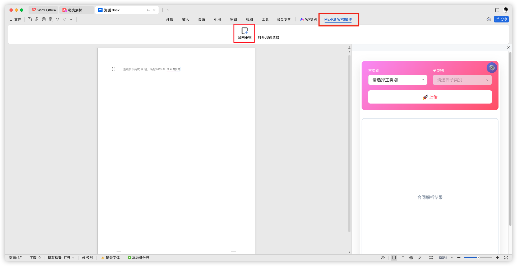
Task: Click the 上传 upload button
Action: [430, 97]
